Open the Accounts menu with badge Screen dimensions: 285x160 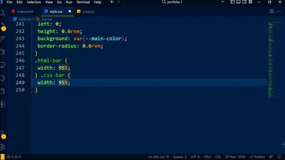point(3,135)
